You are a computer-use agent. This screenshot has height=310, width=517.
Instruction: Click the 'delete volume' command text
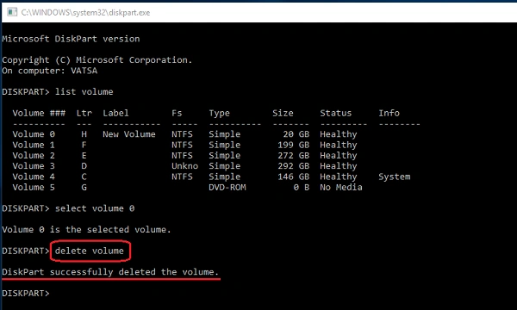90,251
